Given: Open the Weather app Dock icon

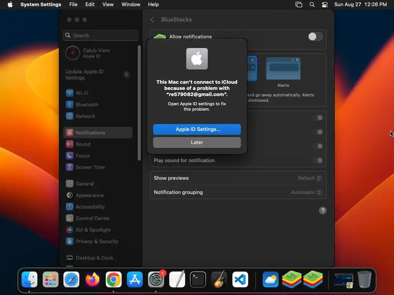Looking at the screenshot, I should pyautogui.click(x=270, y=279).
